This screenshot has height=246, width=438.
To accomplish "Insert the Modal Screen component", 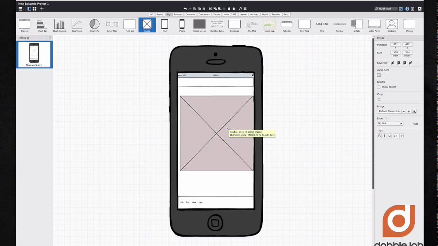I will click(200, 26).
